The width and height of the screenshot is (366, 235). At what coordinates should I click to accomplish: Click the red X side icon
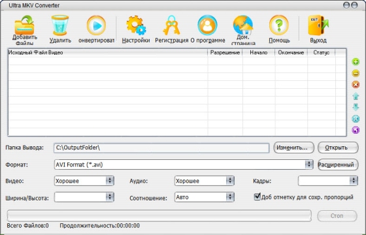click(x=356, y=85)
